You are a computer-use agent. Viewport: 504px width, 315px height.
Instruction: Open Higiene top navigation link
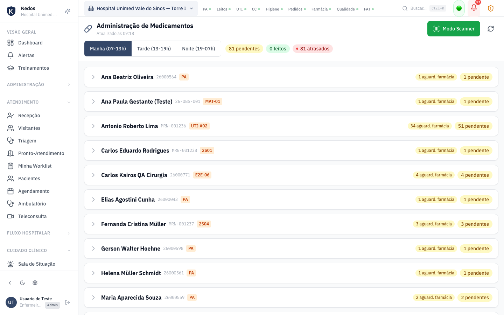pyautogui.click(x=274, y=9)
